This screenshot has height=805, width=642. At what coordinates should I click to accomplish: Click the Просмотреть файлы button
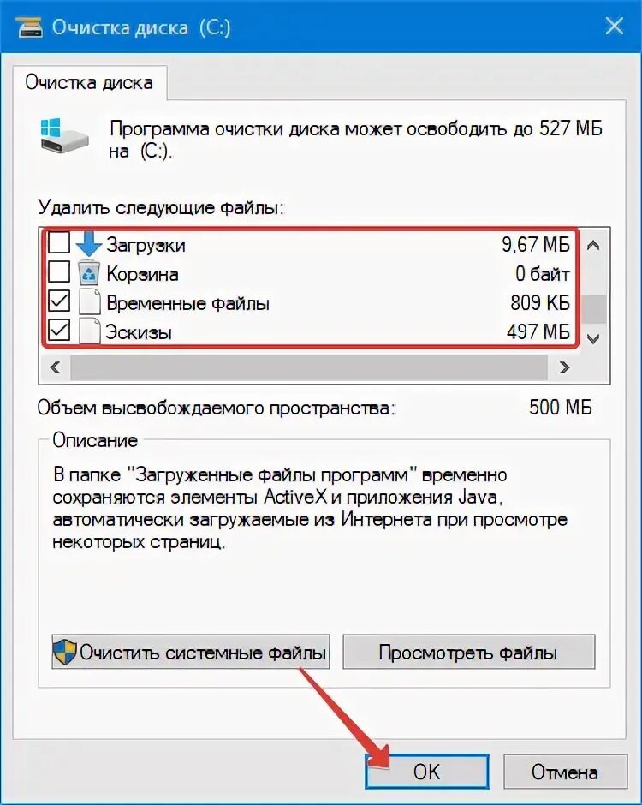click(468, 652)
